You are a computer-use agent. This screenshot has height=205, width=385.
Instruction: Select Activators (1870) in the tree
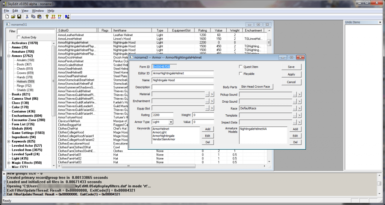pyautogui.click(x=25, y=43)
